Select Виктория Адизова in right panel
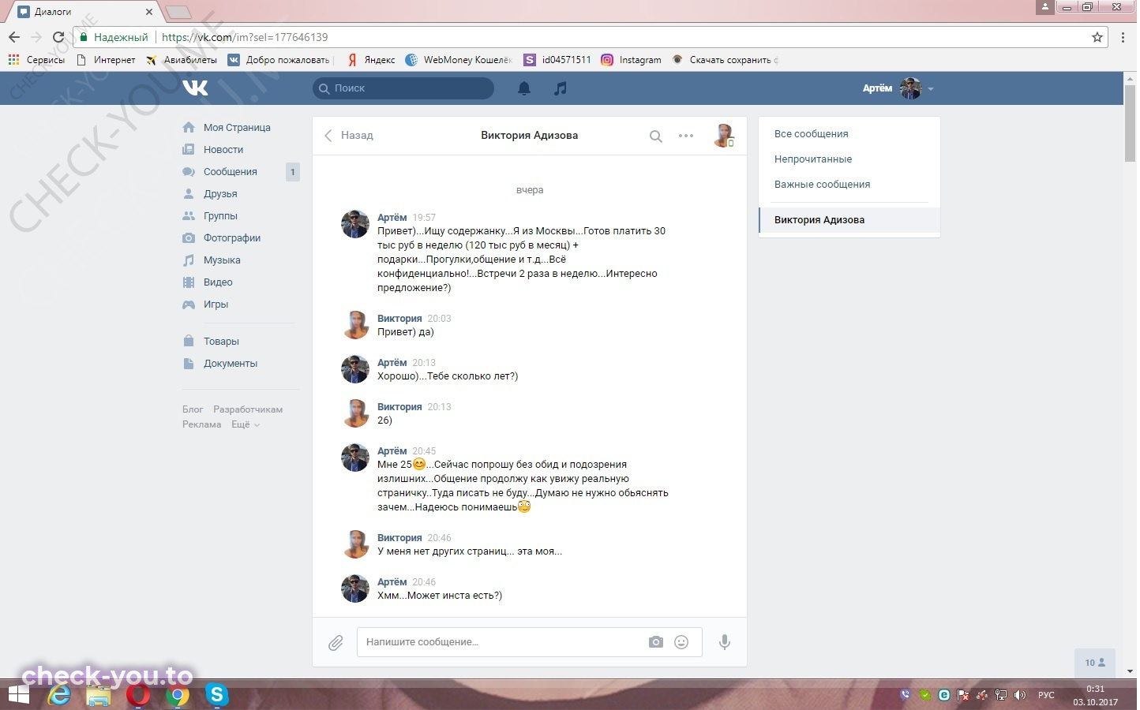The image size is (1140, 710). [849, 220]
